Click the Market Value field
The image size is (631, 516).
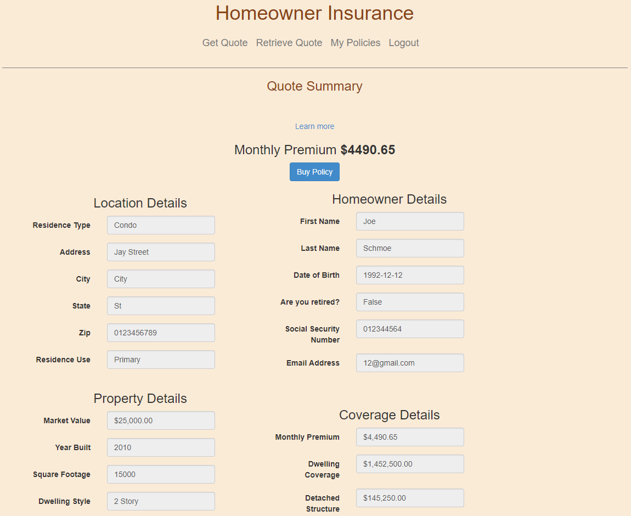pos(161,420)
